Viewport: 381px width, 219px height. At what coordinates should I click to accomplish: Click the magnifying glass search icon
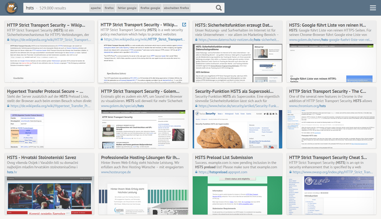tap(219, 8)
